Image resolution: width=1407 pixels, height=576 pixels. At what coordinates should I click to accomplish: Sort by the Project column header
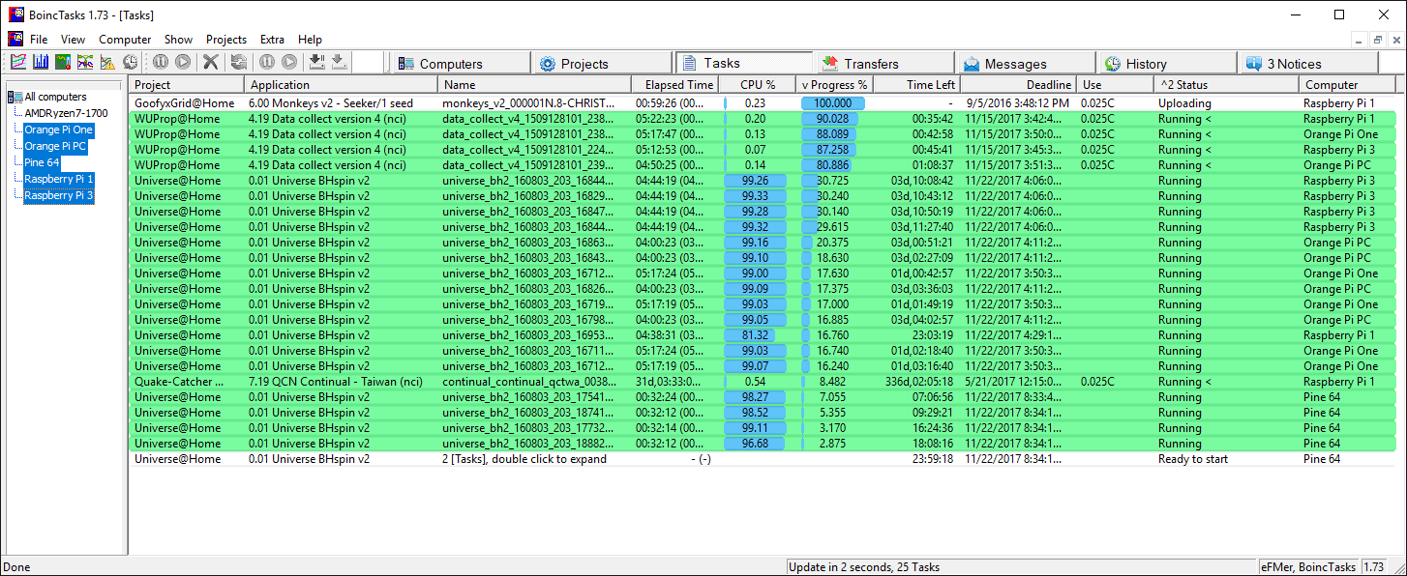point(187,85)
